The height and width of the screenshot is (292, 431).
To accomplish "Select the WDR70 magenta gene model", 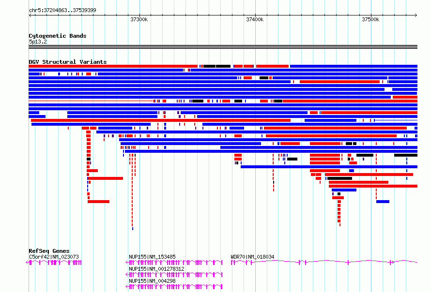I will pos(324,263).
